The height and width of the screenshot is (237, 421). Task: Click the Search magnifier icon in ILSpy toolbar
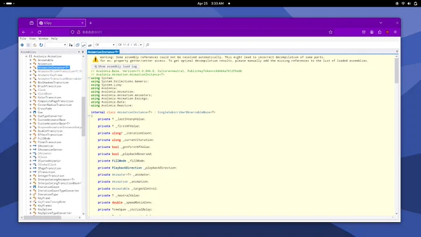click(147, 45)
